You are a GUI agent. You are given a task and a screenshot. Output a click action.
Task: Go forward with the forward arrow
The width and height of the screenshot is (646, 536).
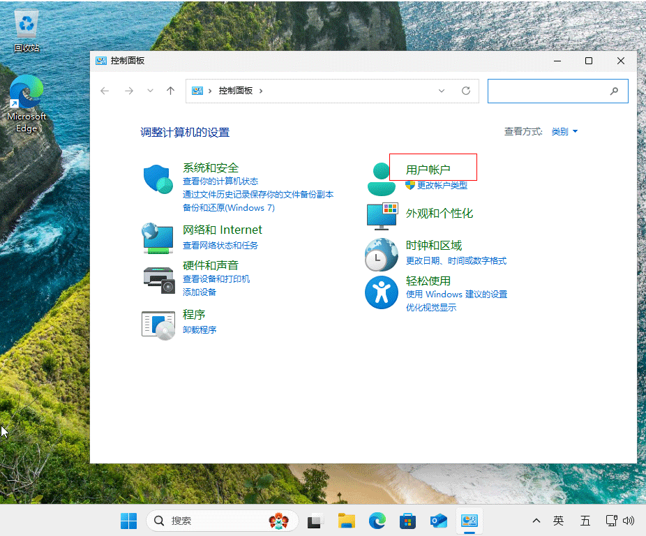[129, 91]
